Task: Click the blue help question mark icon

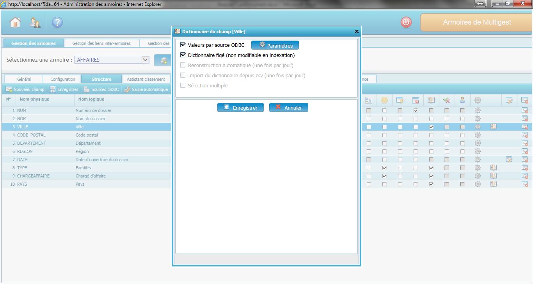Action: tap(57, 23)
